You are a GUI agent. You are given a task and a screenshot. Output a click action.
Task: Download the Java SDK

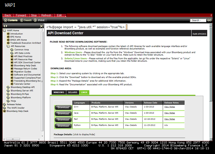63,114
